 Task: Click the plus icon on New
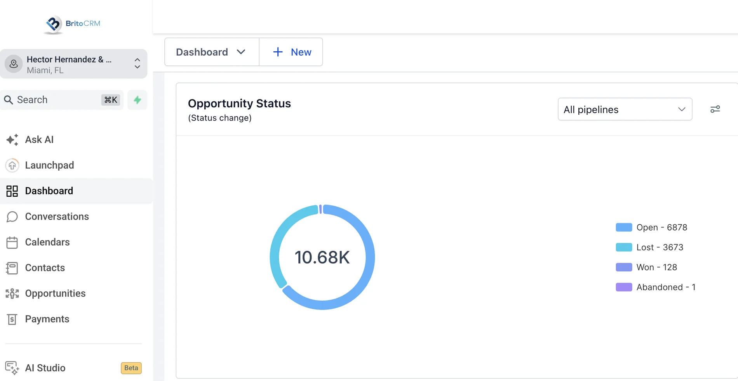click(278, 52)
